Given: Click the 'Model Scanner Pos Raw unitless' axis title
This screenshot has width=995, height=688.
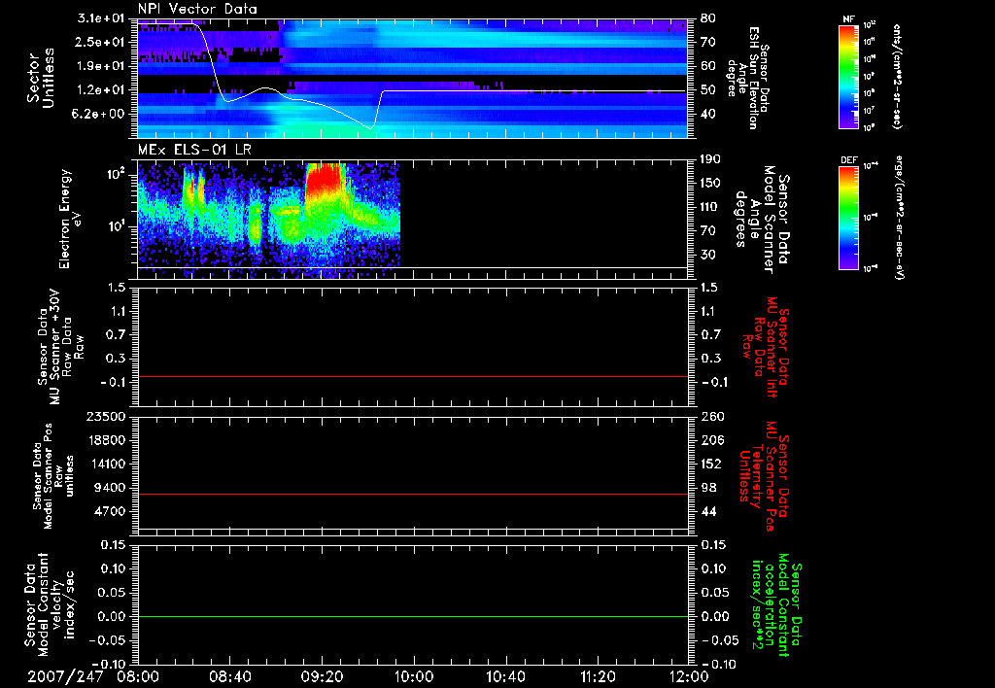Looking at the screenshot, I should (x=53, y=476).
